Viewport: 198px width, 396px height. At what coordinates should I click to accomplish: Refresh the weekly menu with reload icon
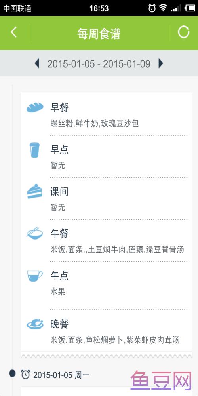coord(183,32)
